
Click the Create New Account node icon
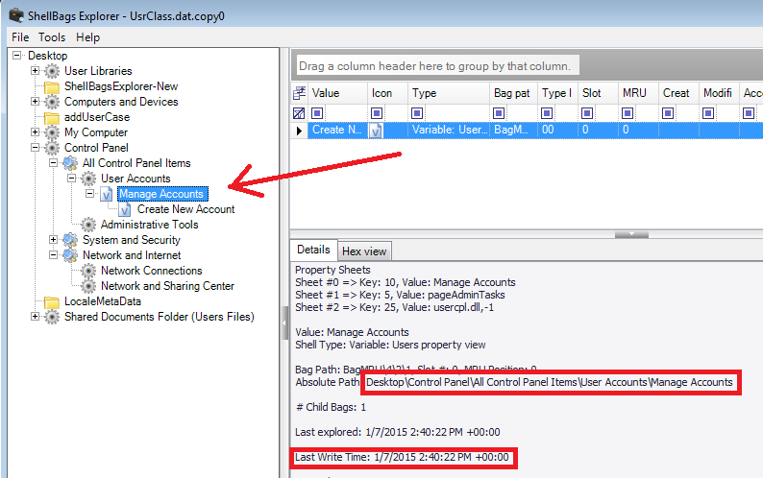coord(125,209)
